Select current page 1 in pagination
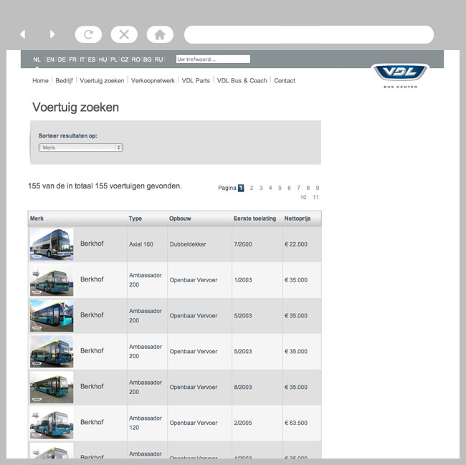 (x=241, y=188)
